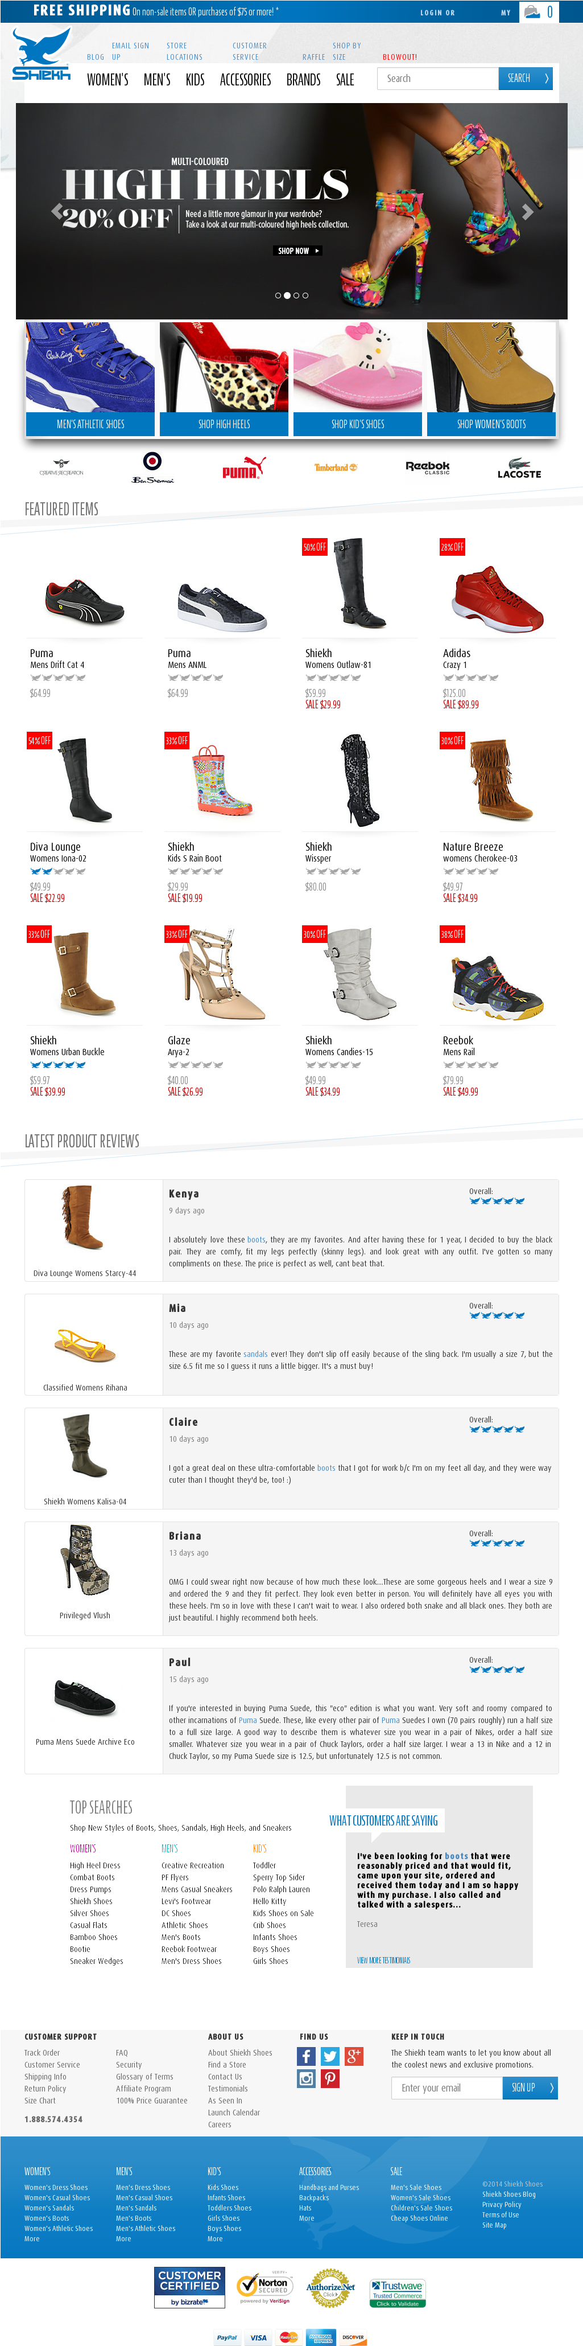Select the third carousel dot
The image size is (583, 2346).
[296, 296]
